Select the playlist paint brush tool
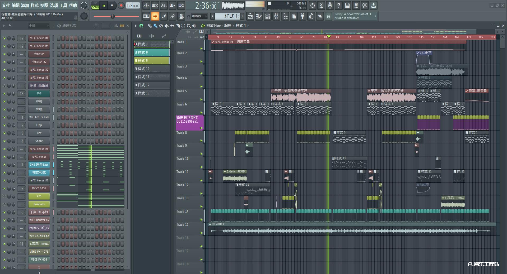The image size is (507, 274). pos(155,26)
